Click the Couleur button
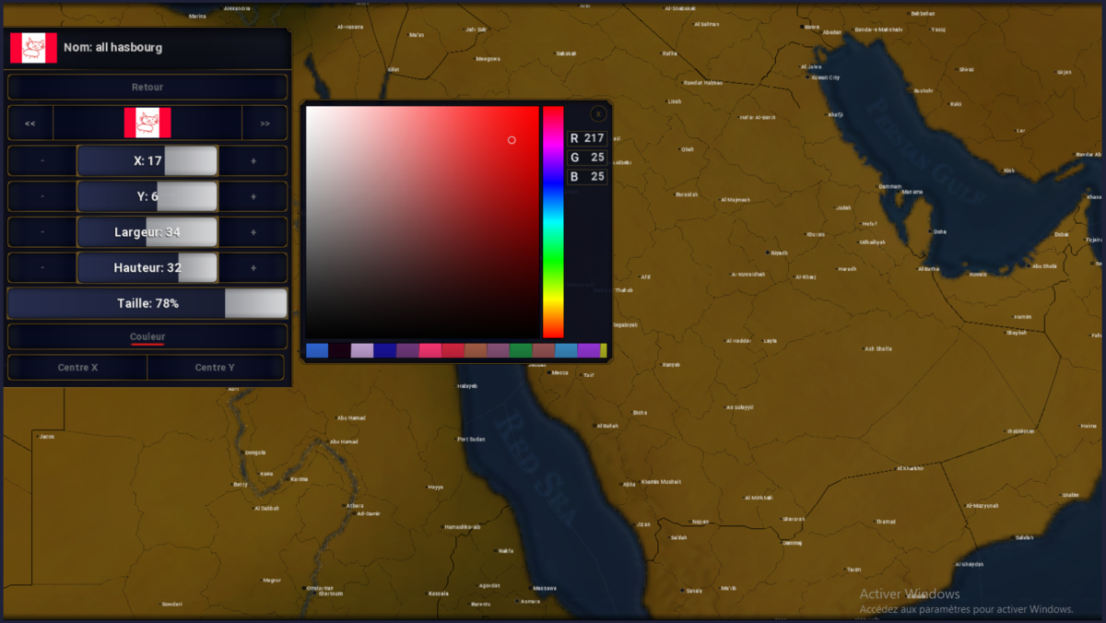This screenshot has height=623, width=1106. pos(147,337)
